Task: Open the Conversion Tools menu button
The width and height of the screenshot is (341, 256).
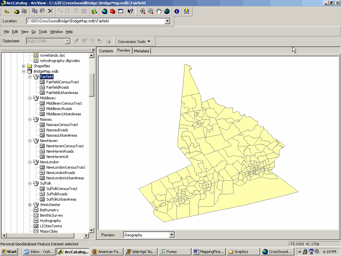Action: pos(134,42)
